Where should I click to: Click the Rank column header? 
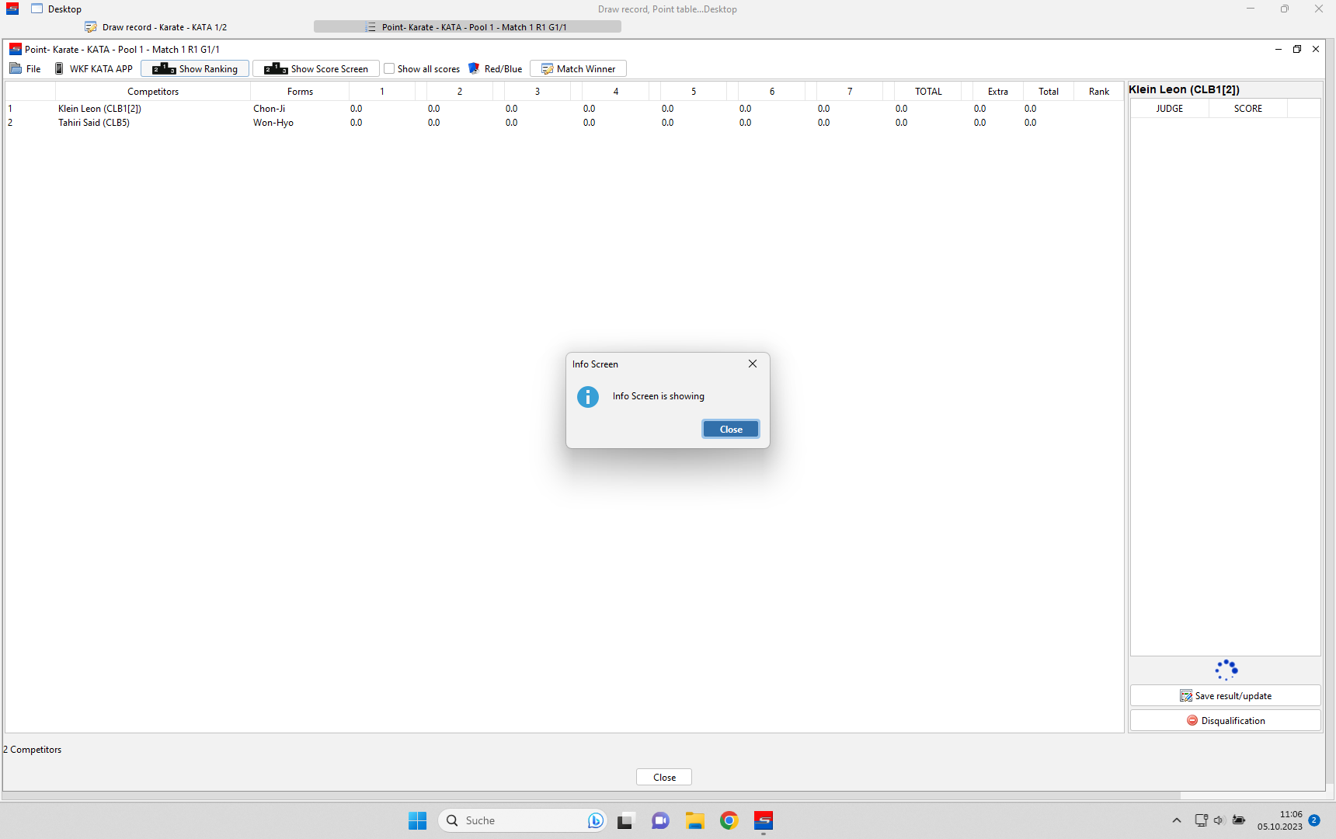(1099, 92)
